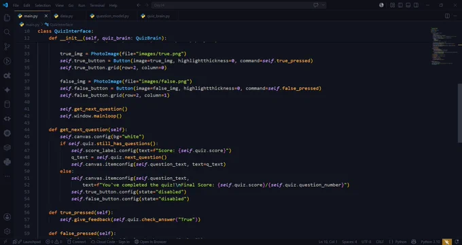This screenshot has width=462, height=245.
Task: Open the View menu
Action: pyautogui.click(x=59, y=5)
